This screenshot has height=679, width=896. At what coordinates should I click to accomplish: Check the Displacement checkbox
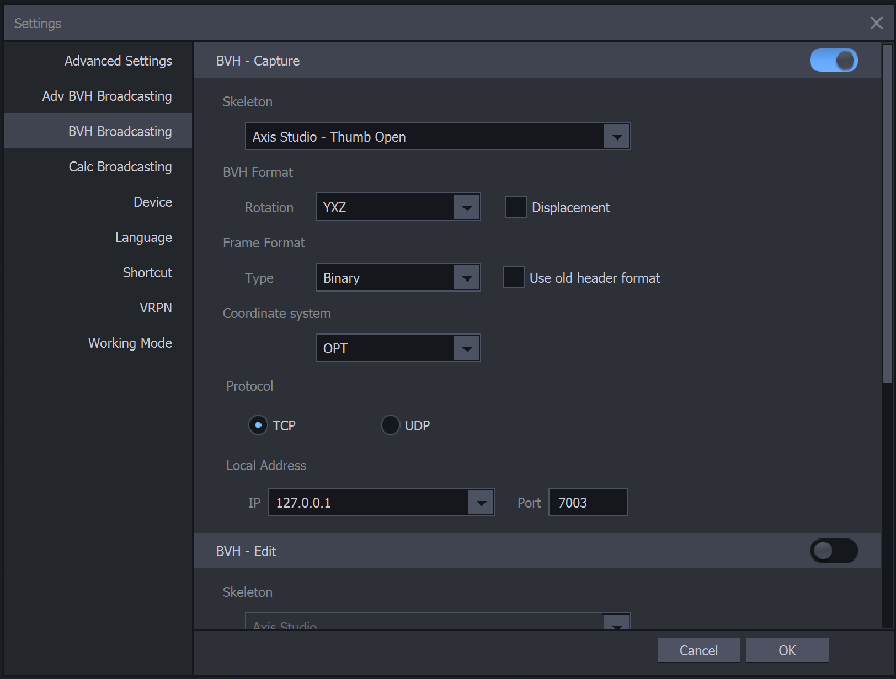tap(516, 207)
